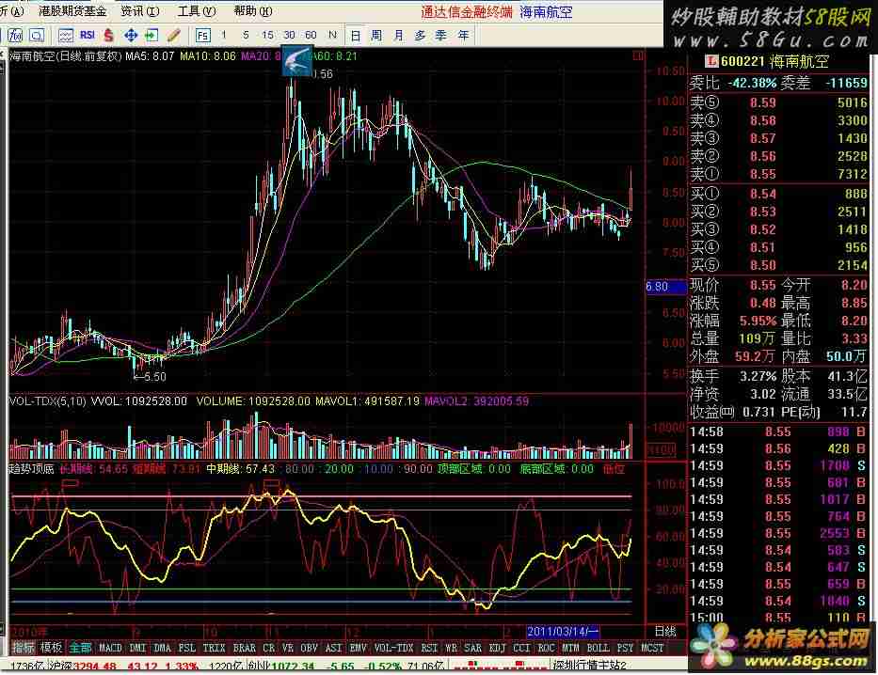This screenshot has width=878, height=675.
Task: Select the KDJ indicator tab
Action: click(497, 648)
